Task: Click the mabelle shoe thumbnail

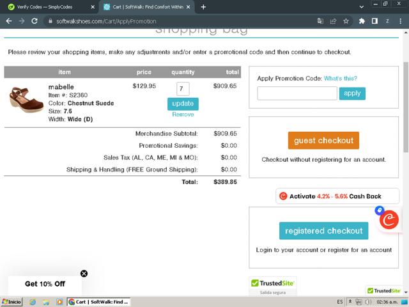Action: [x=26, y=100]
